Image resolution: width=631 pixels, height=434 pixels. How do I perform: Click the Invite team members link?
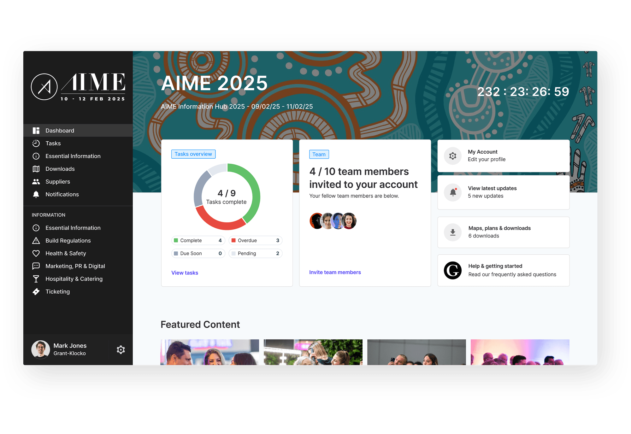click(x=335, y=272)
